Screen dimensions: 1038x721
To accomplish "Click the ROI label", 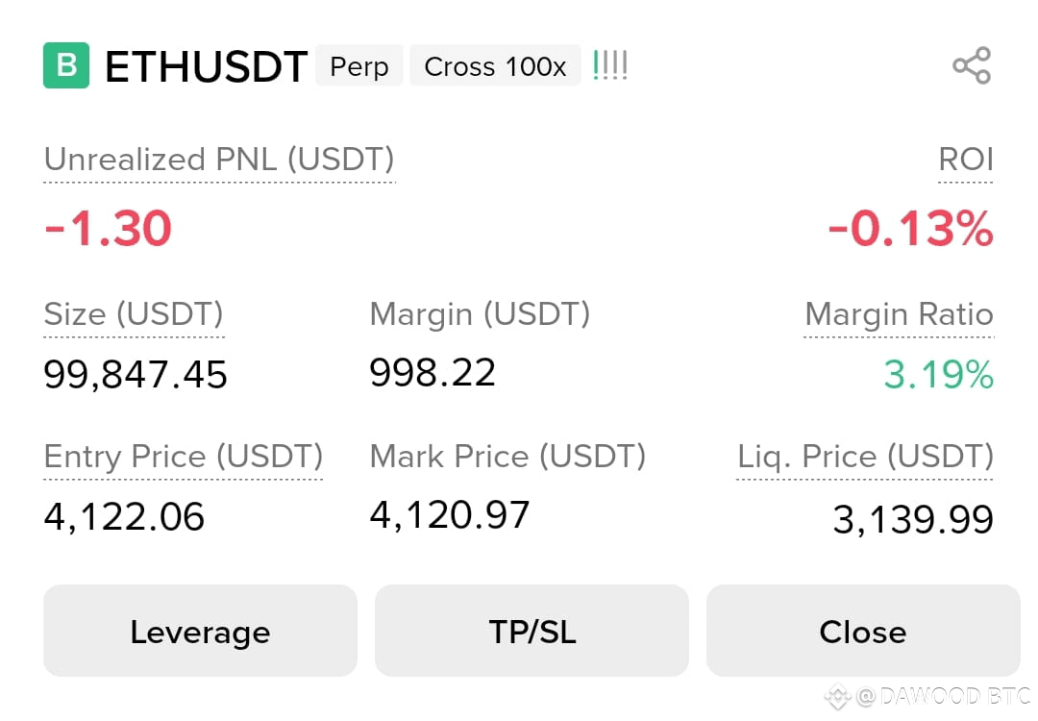I will (966, 160).
